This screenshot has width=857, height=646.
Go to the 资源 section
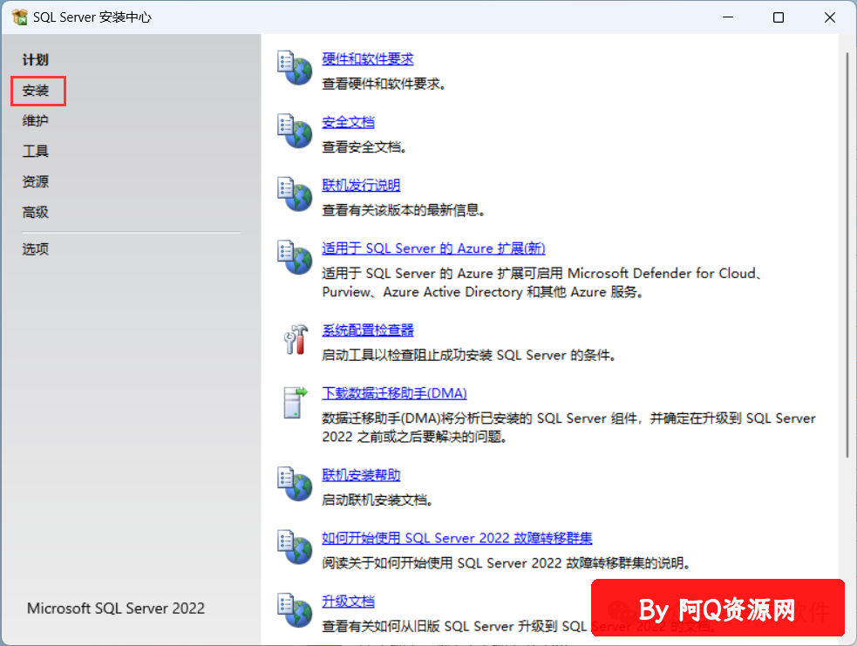pos(36,181)
